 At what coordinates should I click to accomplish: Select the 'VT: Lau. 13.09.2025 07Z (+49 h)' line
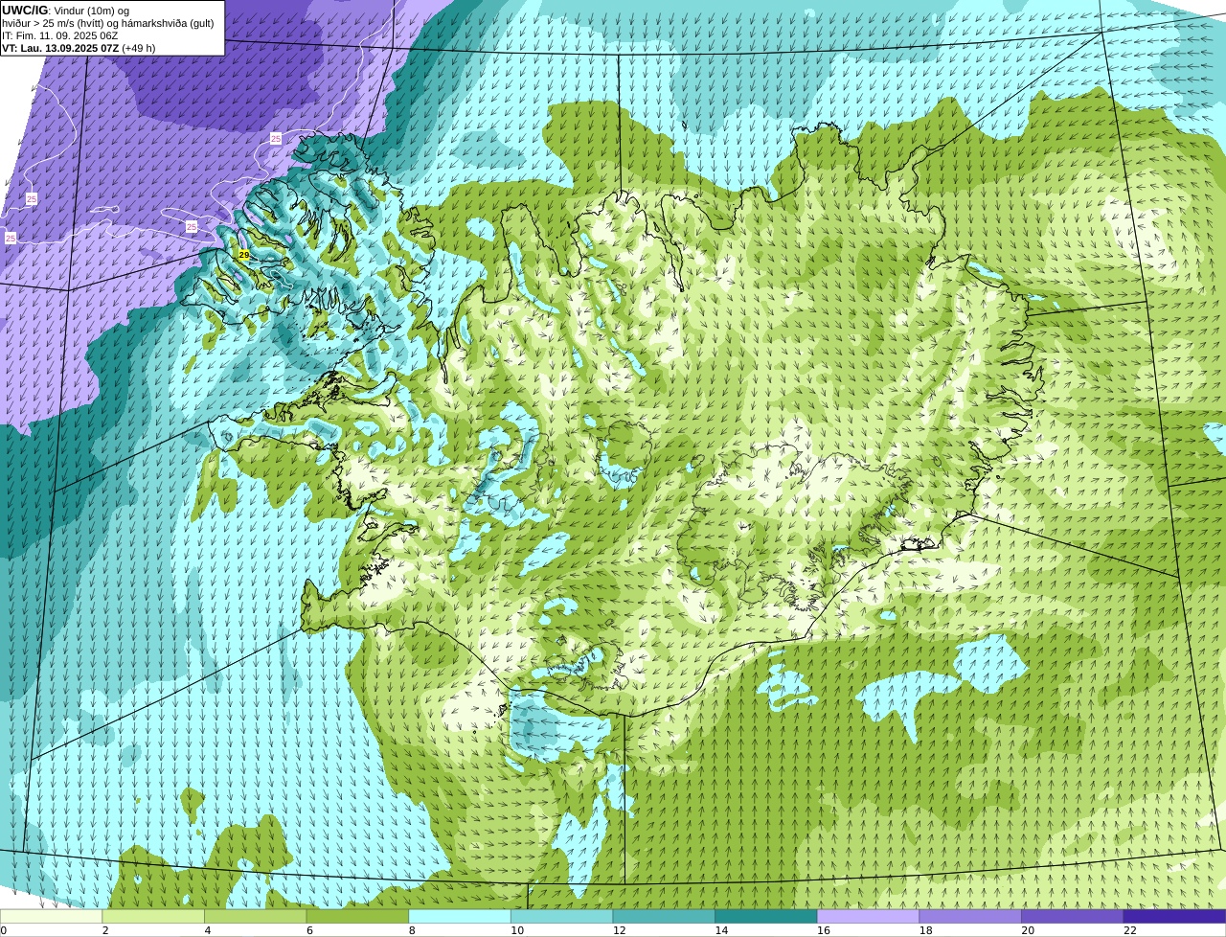(79, 48)
